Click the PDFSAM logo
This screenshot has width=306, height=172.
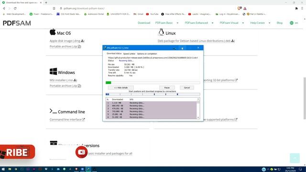click(17, 23)
